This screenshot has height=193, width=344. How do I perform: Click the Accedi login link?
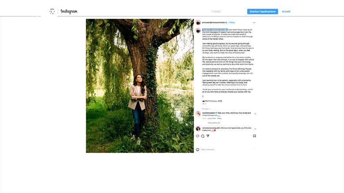pos(286,12)
